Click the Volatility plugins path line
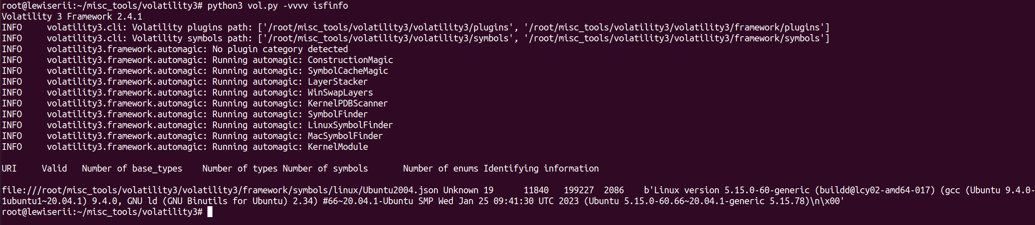 [416, 28]
